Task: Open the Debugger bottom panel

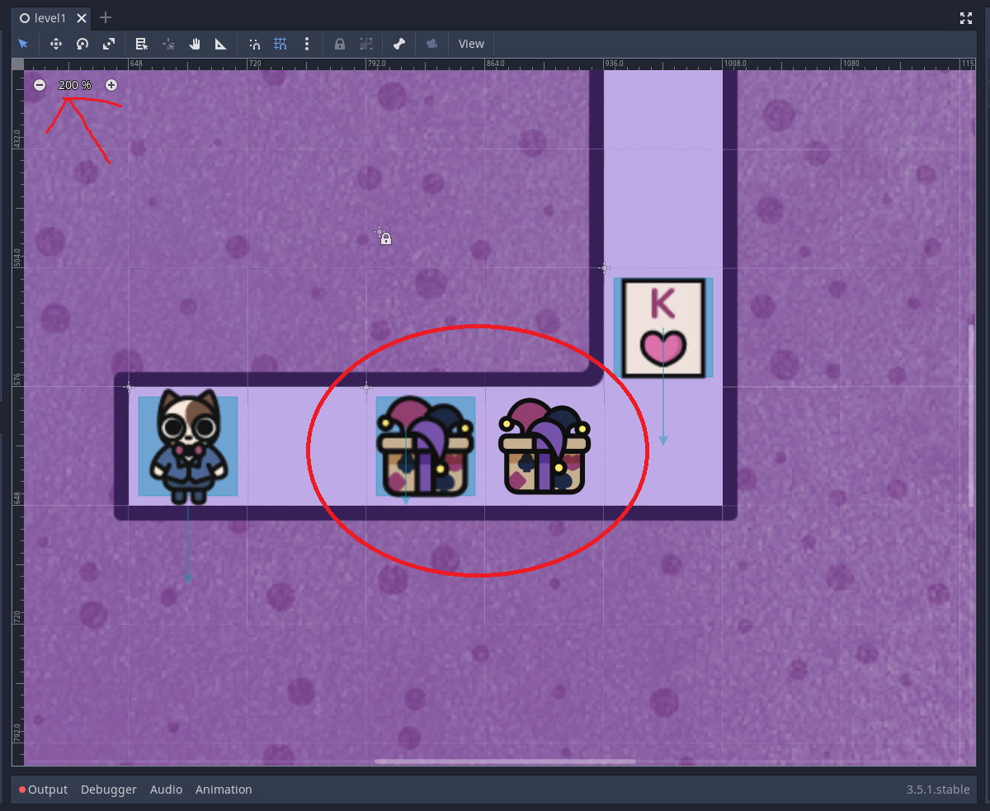Action: click(109, 790)
